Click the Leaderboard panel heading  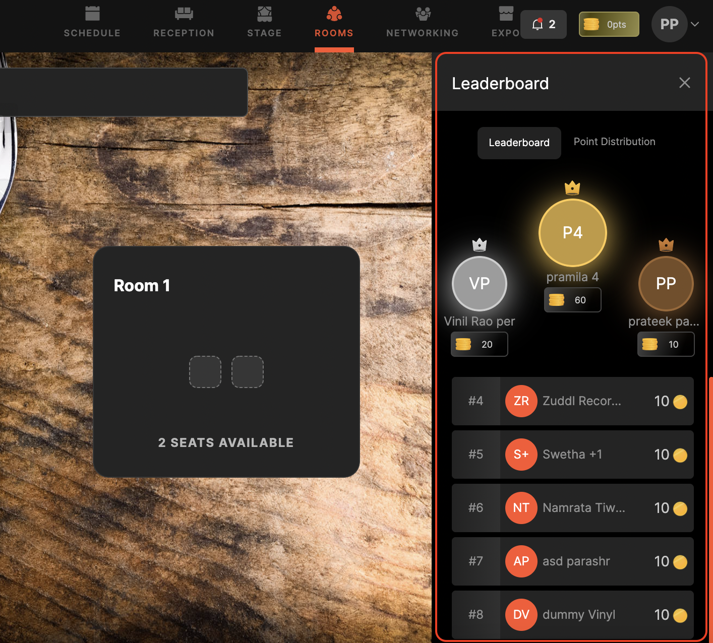500,83
